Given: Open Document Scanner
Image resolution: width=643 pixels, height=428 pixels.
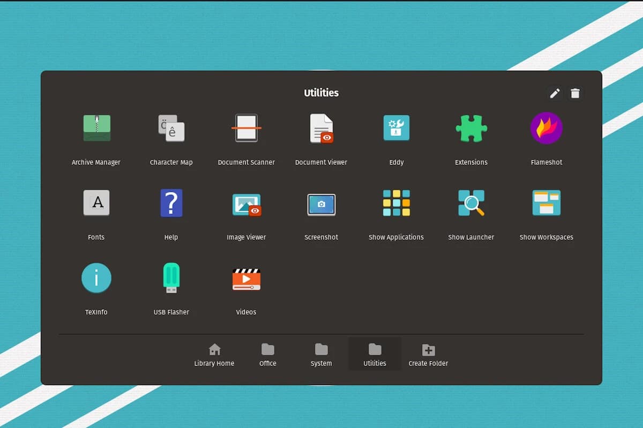Looking at the screenshot, I should [x=246, y=128].
